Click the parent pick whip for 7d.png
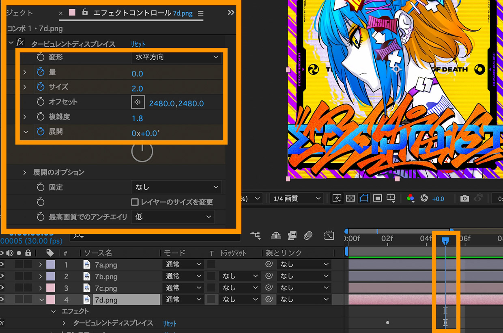This screenshot has height=333, width=503. click(x=269, y=300)
